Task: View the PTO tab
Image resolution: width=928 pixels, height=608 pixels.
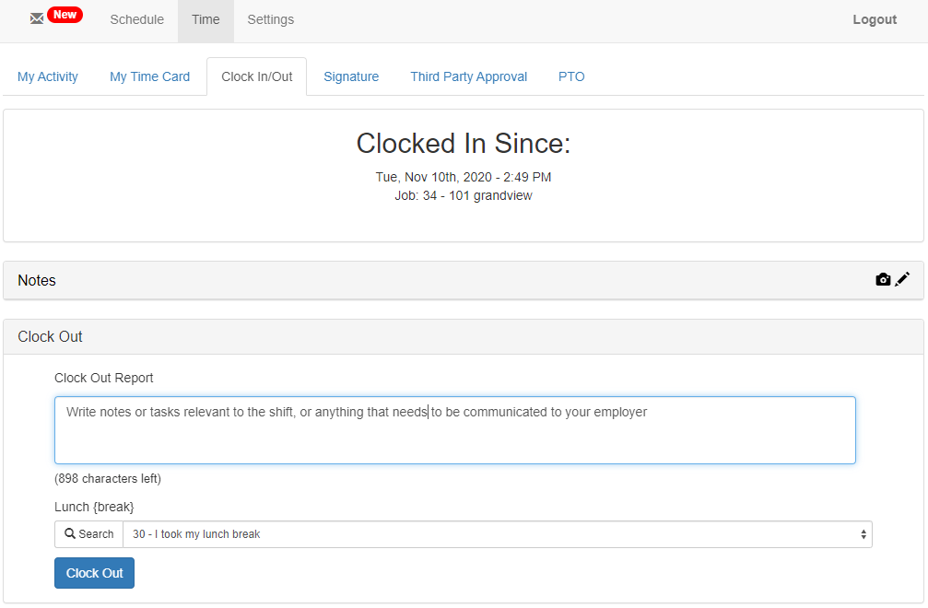Action: (x=571, y=76)
